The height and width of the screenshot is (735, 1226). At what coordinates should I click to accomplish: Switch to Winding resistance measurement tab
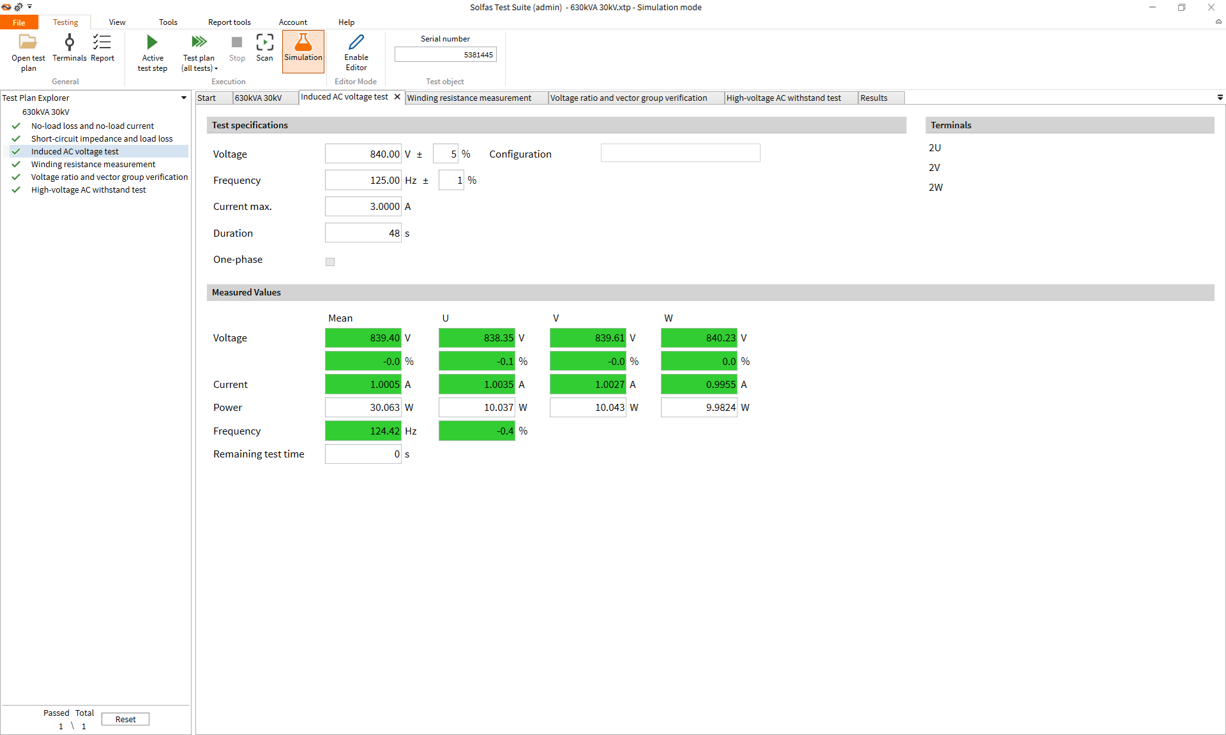(469, 98)
